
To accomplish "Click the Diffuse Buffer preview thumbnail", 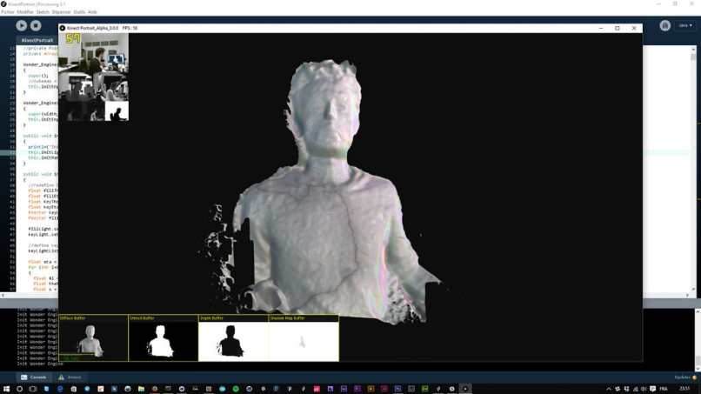I will [93, 338].
